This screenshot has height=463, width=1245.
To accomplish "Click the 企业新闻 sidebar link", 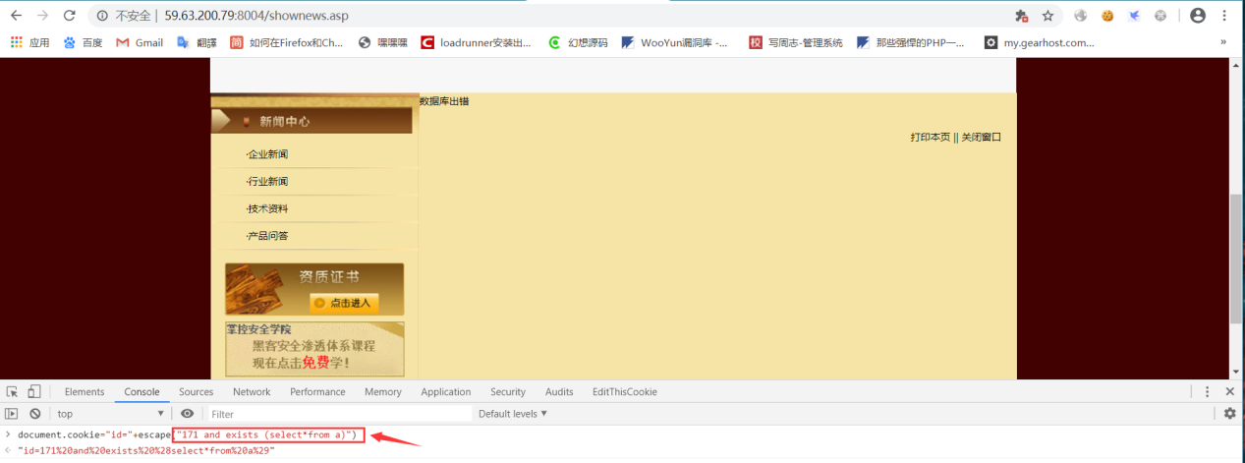I will click(267, 154).
